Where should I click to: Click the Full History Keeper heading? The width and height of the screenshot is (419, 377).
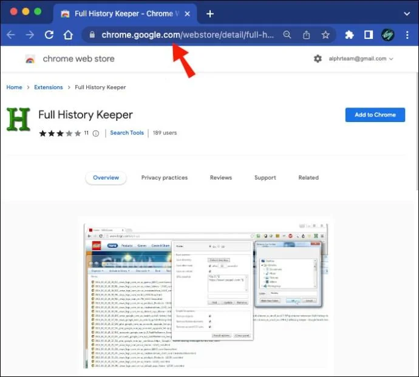(86, 115)
